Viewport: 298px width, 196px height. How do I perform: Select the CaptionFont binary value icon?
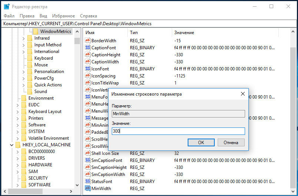87,47
